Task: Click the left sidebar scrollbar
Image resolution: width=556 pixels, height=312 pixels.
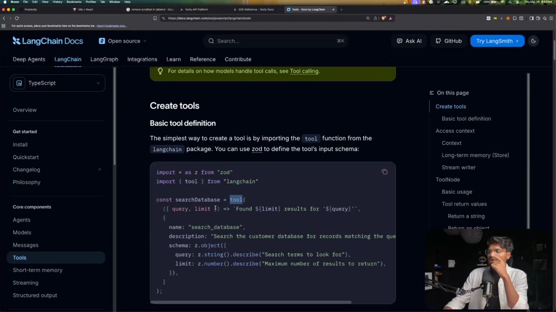Action: pos(114,117)
